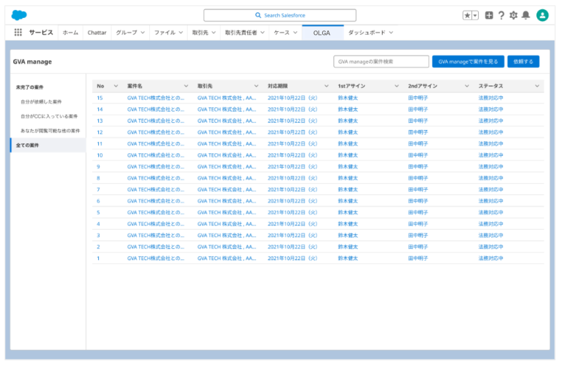
Task: Select あなたが閲覧可能な他の案件 in the sidebar
Action: click(x=50, y=131)
